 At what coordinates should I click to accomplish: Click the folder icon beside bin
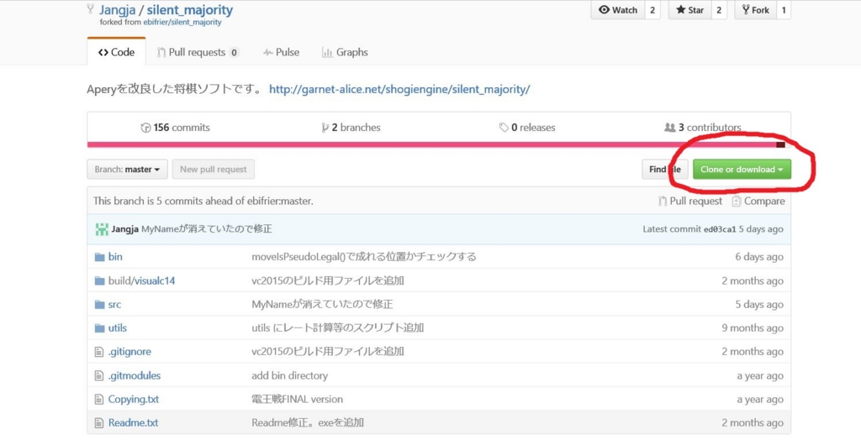click(99, 257)
